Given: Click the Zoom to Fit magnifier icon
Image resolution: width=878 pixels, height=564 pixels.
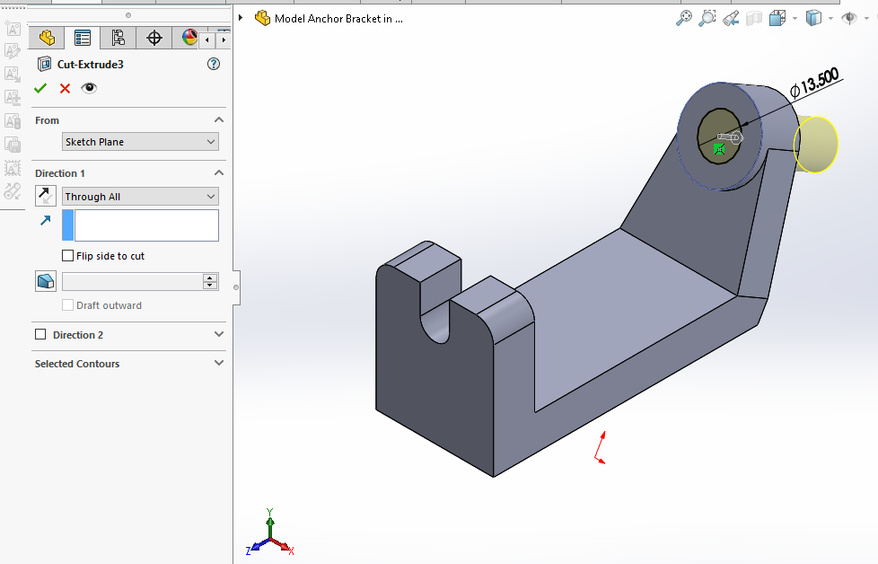Looking at the screenshot, I should pos(684,18).
